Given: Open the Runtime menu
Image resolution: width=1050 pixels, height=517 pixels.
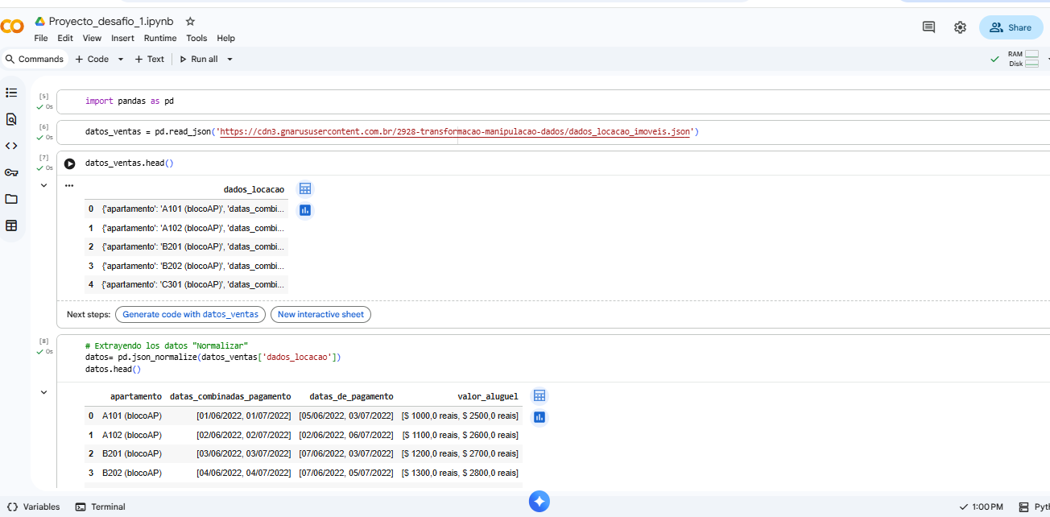Looking at the screenshot, I should tap(160, 38).
